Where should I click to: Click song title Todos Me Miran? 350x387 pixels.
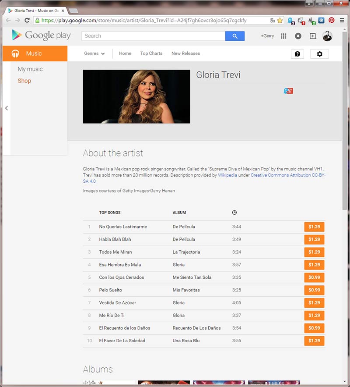click(115, 252)
